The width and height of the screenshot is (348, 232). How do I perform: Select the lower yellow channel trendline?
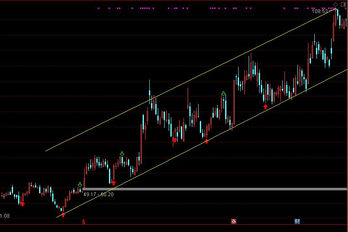pyautogui.click(x=202, y=144)
